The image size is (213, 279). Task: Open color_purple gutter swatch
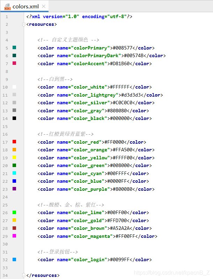tap(14, 189)
